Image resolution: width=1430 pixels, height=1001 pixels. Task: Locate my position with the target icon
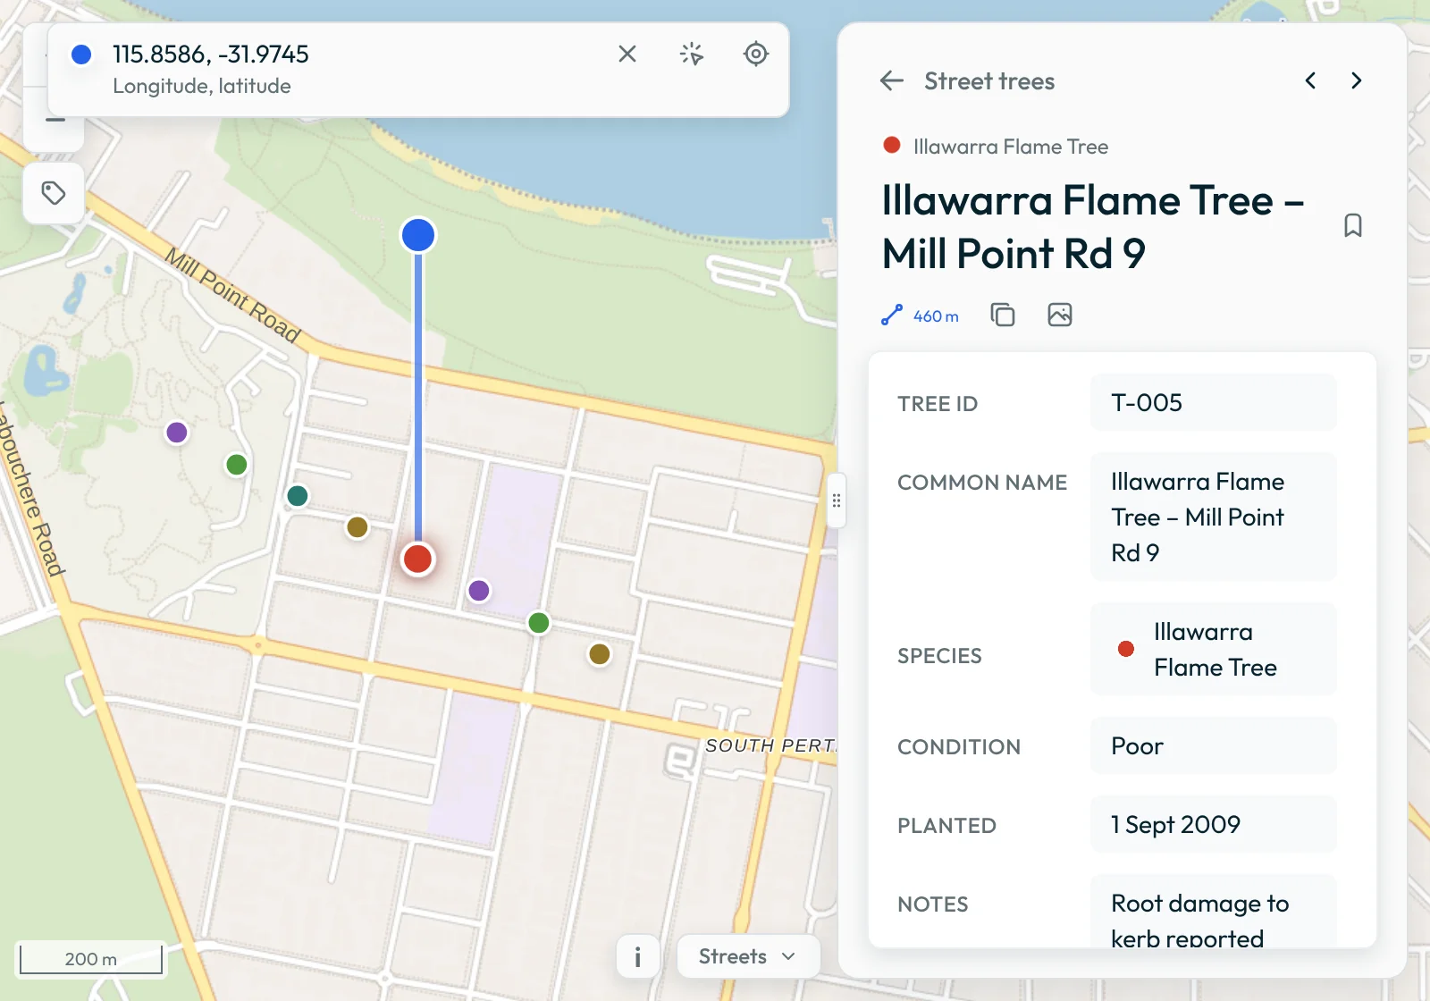pos(756,54)
